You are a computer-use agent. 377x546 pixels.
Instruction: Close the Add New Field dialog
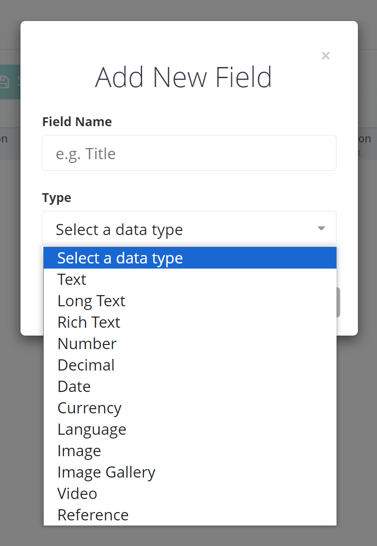coord(326,56)
